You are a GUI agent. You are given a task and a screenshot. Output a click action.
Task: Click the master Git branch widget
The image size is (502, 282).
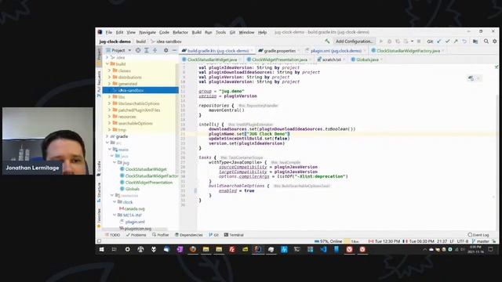coord(481,241)
